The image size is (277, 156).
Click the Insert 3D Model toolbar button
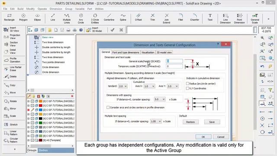[x=94, y=30]
